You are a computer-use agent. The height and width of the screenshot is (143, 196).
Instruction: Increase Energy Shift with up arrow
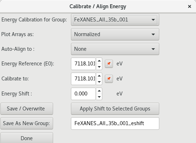click(99, 91)
